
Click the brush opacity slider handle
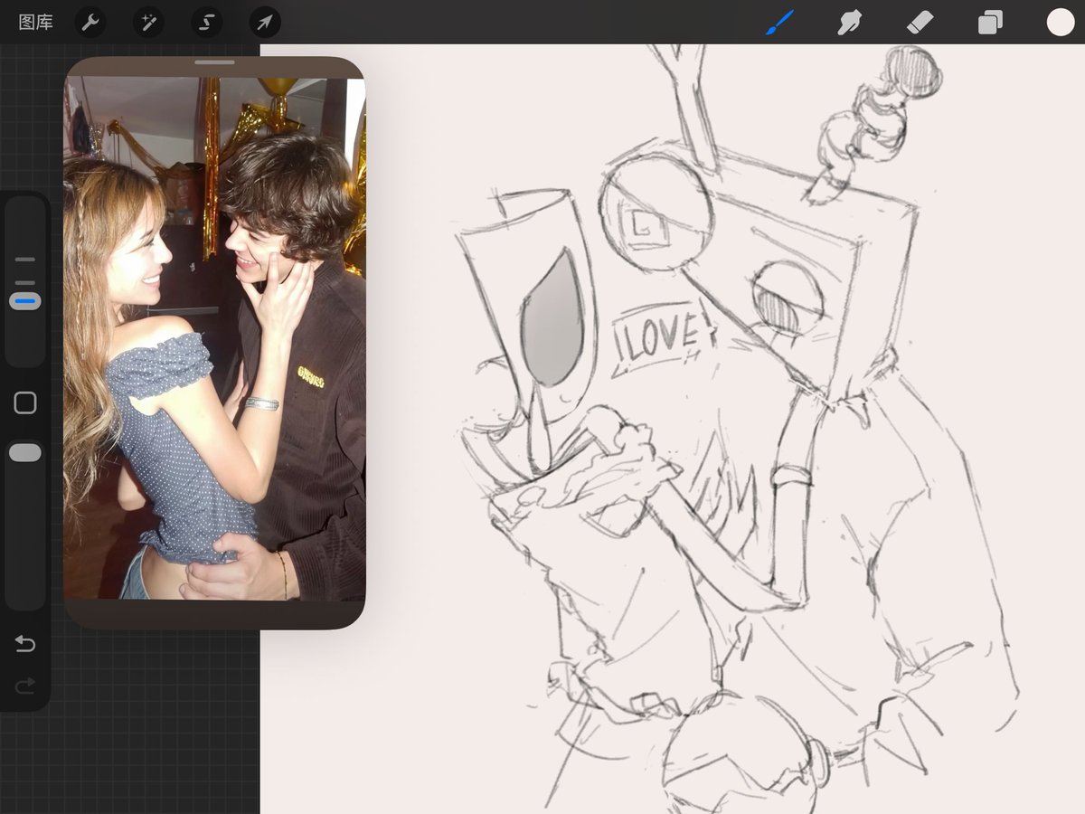[x=25, y=452]
